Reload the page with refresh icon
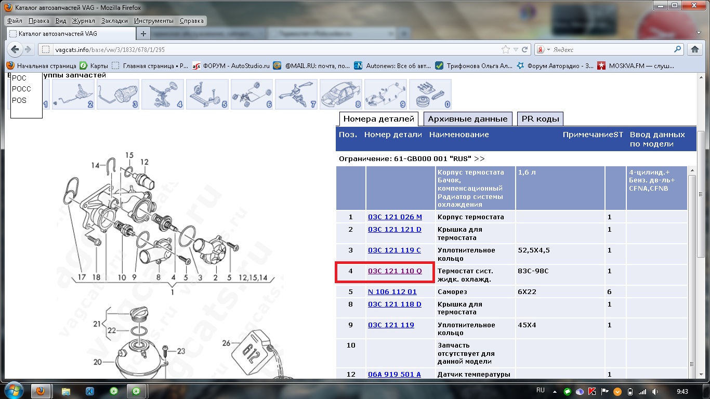Screen dimensions: 710x399 (524, 50)
